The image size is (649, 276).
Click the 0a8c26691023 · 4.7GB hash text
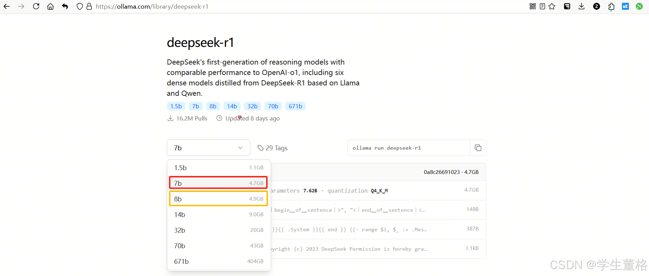pos(451,172)
